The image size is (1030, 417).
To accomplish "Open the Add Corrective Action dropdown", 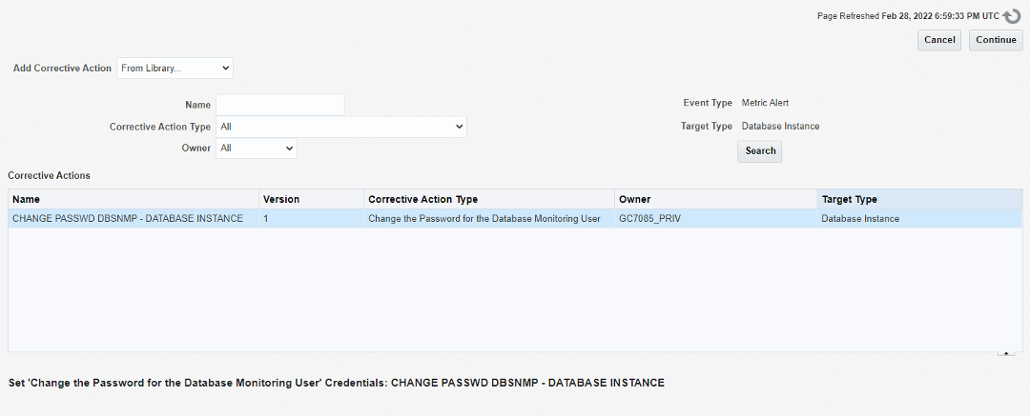I will 175,69.
